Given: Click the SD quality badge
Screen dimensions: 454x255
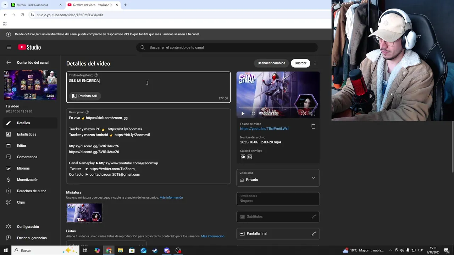Looking at the screenshot, I should (243, 157).
